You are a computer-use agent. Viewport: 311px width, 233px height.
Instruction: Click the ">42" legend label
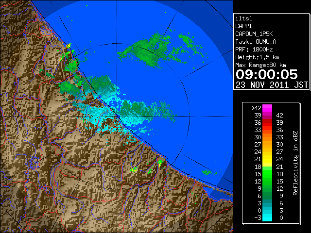tap(256, 108)
